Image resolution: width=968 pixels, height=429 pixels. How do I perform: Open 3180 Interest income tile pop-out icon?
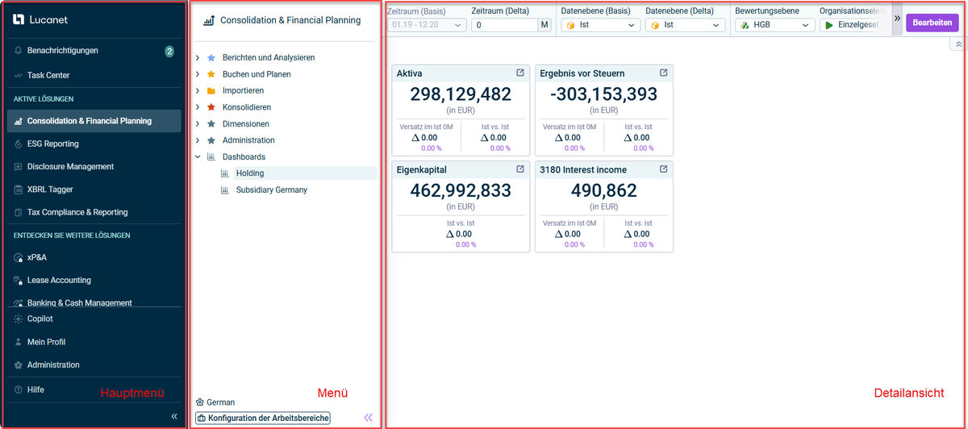tap(664, 170)
